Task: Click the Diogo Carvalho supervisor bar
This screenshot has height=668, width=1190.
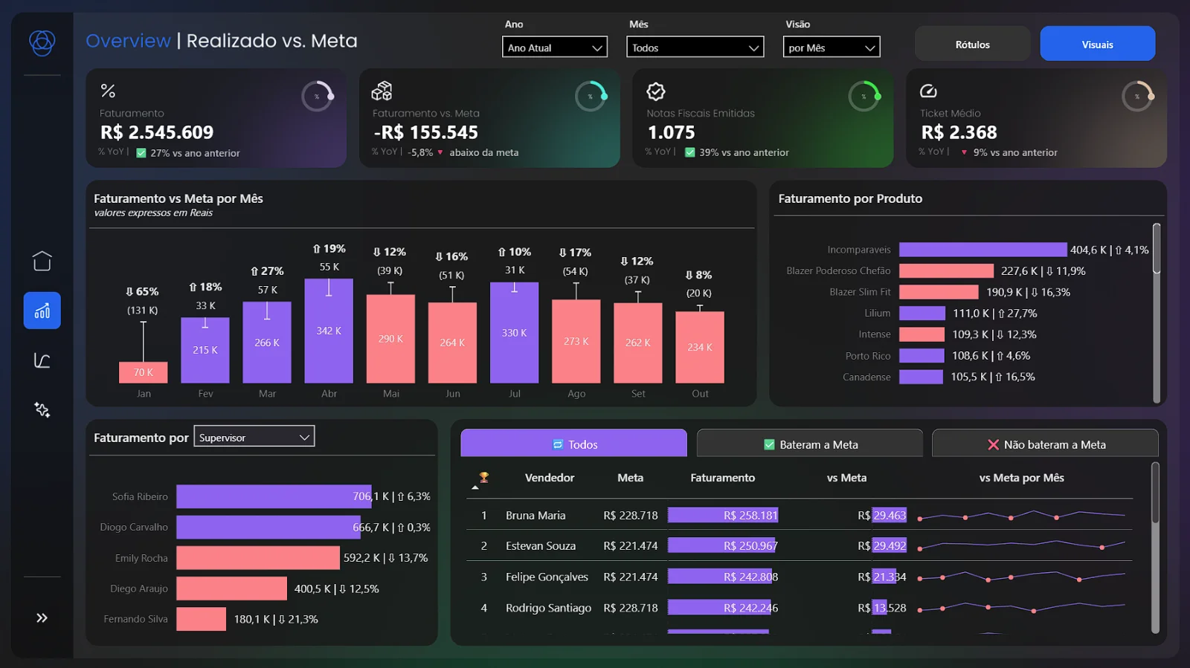Action: coord(268,527)
